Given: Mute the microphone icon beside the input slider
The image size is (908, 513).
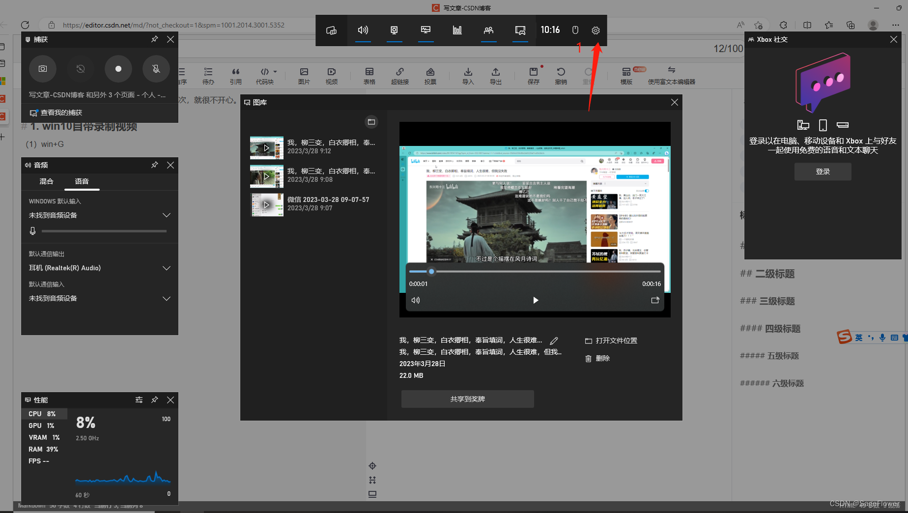Looking at the screenshot, I should pyautogui.click(x=32, y=231).
